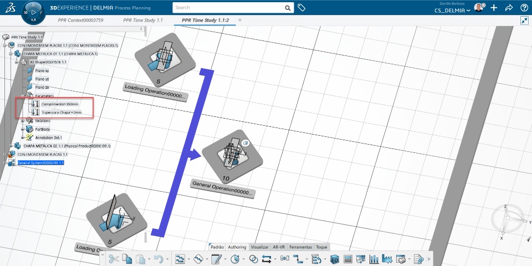Viewport: 532px width, 266px height.
Task: Click the plus Add content icon
Action: point(494,8)
